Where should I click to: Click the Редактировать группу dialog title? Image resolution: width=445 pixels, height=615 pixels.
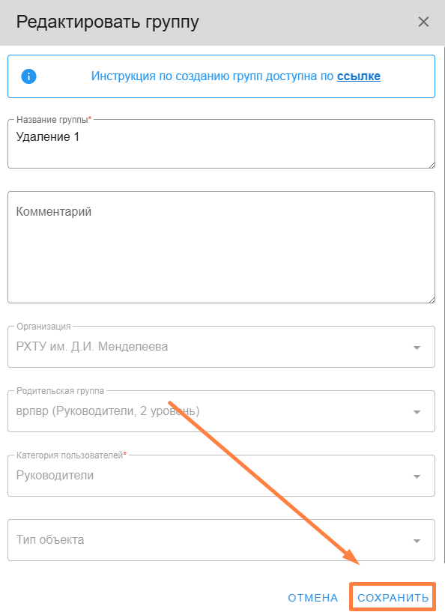108,22
